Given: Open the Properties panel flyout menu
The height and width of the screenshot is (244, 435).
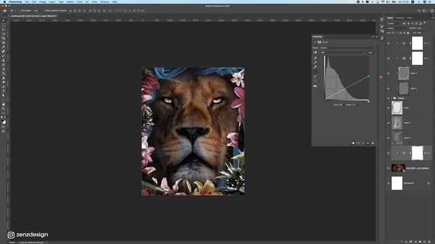Looking at the screenshot, I should click(x=377, y=37).
